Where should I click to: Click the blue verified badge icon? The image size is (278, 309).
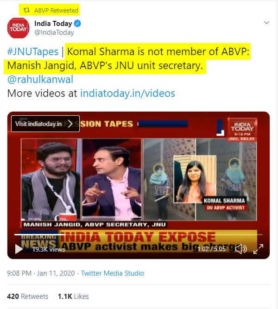click(x=77, y=24)
